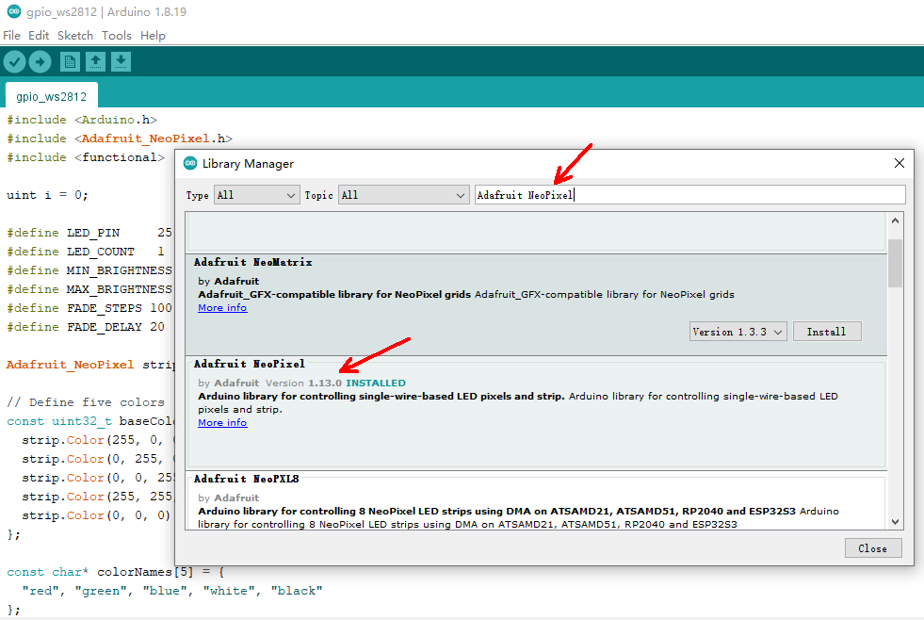Click the #define FADE_DELAY code line
The height and width of the screenshot is (620, 924).
[86, 327]
